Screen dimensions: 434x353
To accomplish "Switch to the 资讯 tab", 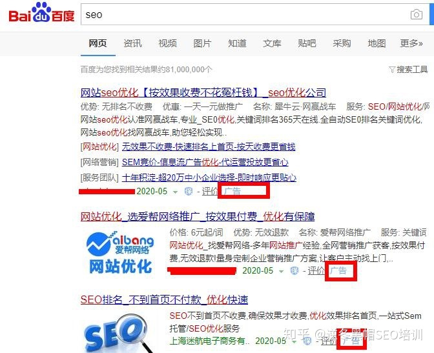I will click(132, 43).
